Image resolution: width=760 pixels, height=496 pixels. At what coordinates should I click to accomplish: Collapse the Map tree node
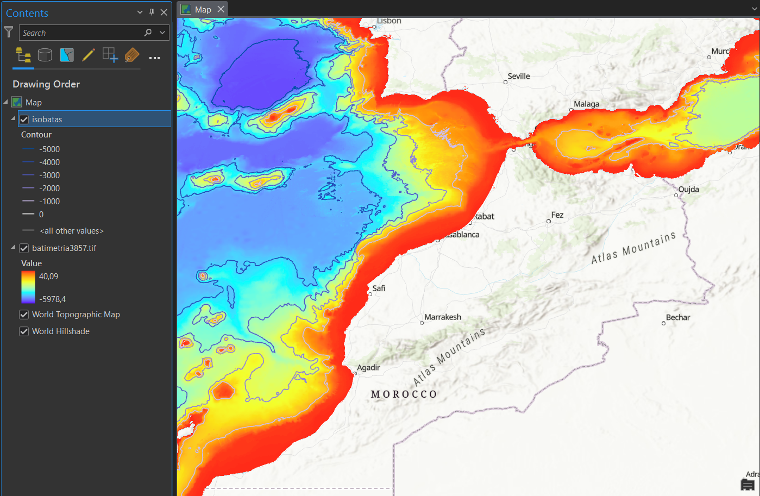6,102
